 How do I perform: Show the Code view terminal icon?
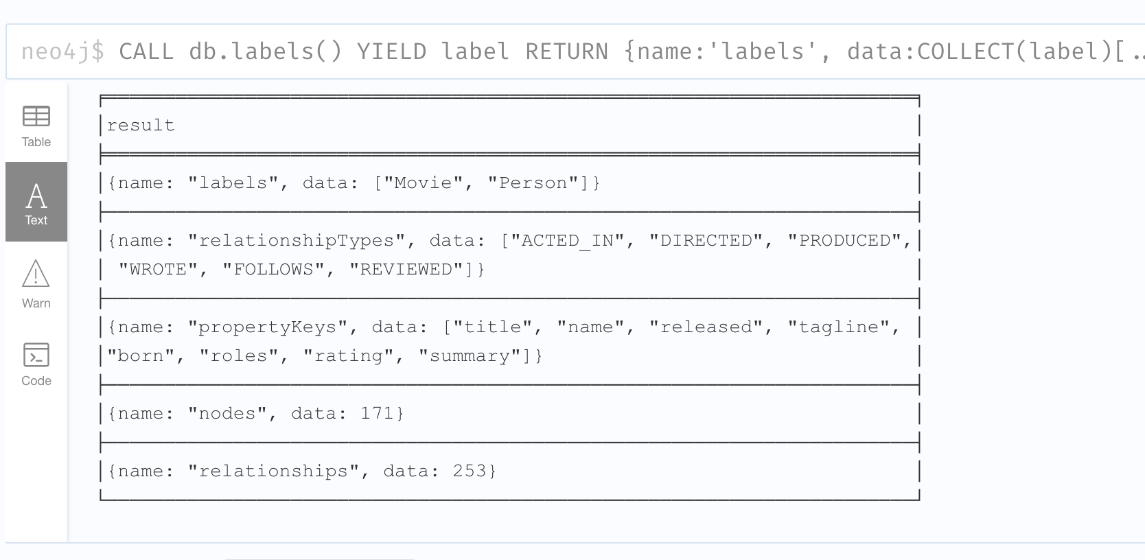[x=36, y=355]
